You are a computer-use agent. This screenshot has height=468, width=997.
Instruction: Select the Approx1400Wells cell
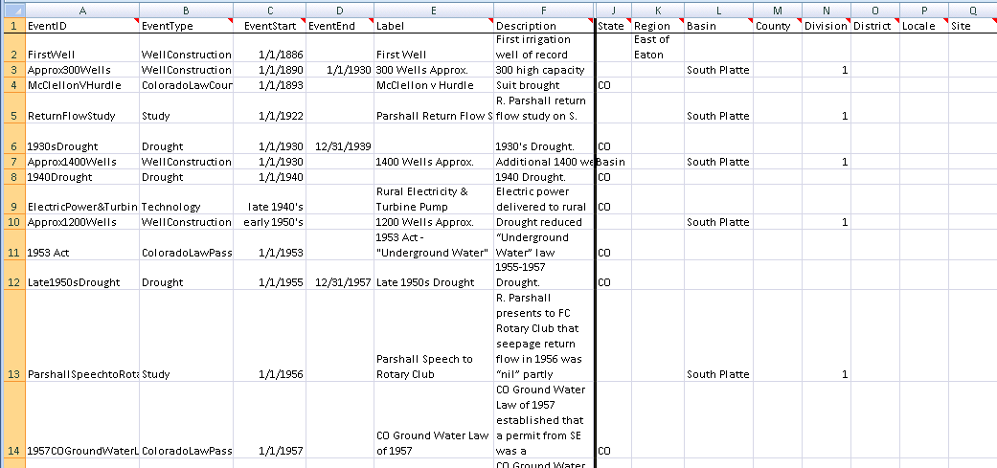[x=82, y=162]
